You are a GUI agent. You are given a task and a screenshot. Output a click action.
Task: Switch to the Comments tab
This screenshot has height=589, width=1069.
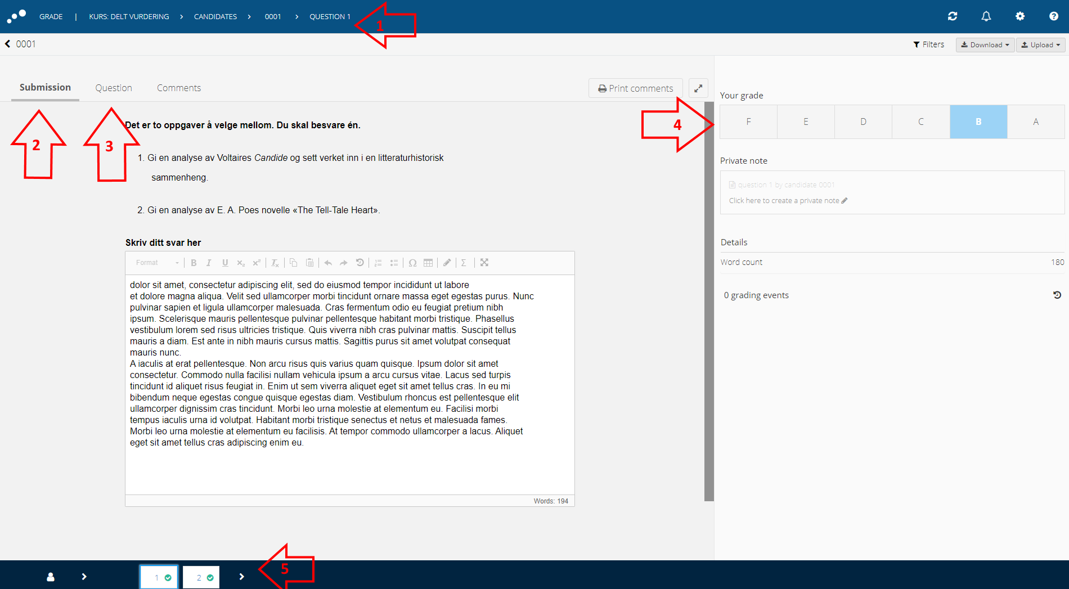(x=179, y=88)
